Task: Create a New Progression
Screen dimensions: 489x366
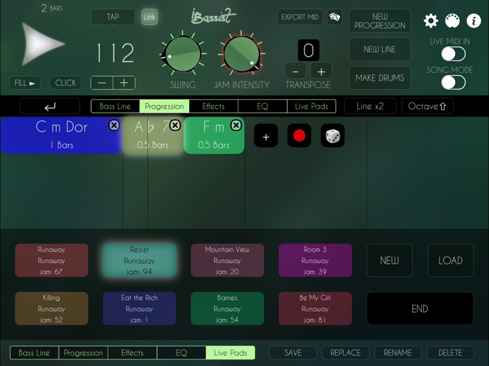Action: click(379, 21)
